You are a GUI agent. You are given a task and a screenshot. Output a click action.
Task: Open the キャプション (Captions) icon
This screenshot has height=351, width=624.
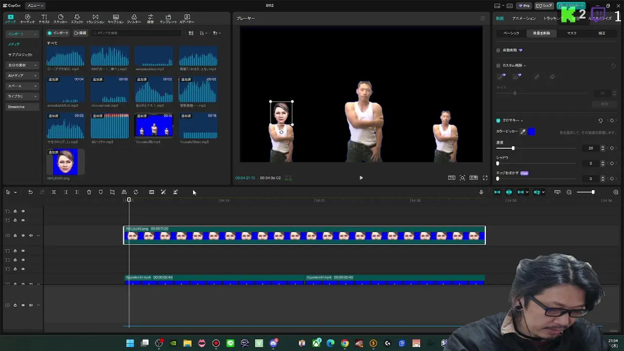(116, 19)
